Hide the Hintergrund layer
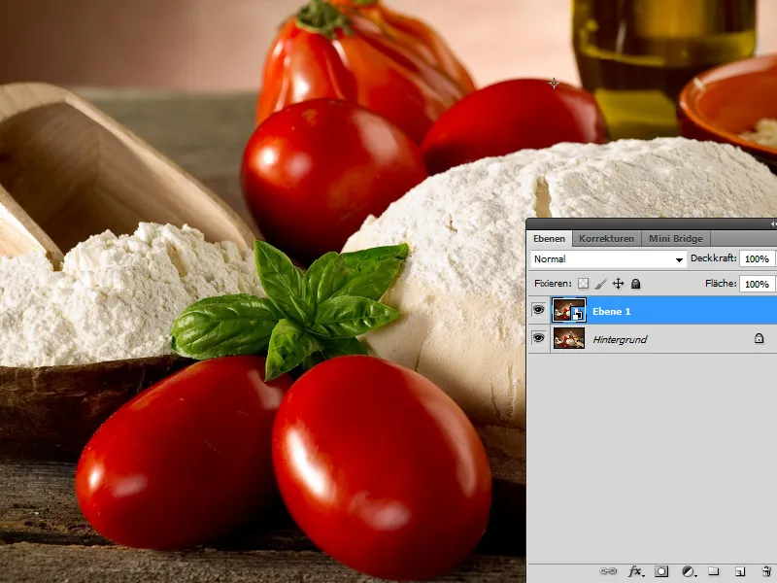777x583 pixels. click(x=539, y=338)
